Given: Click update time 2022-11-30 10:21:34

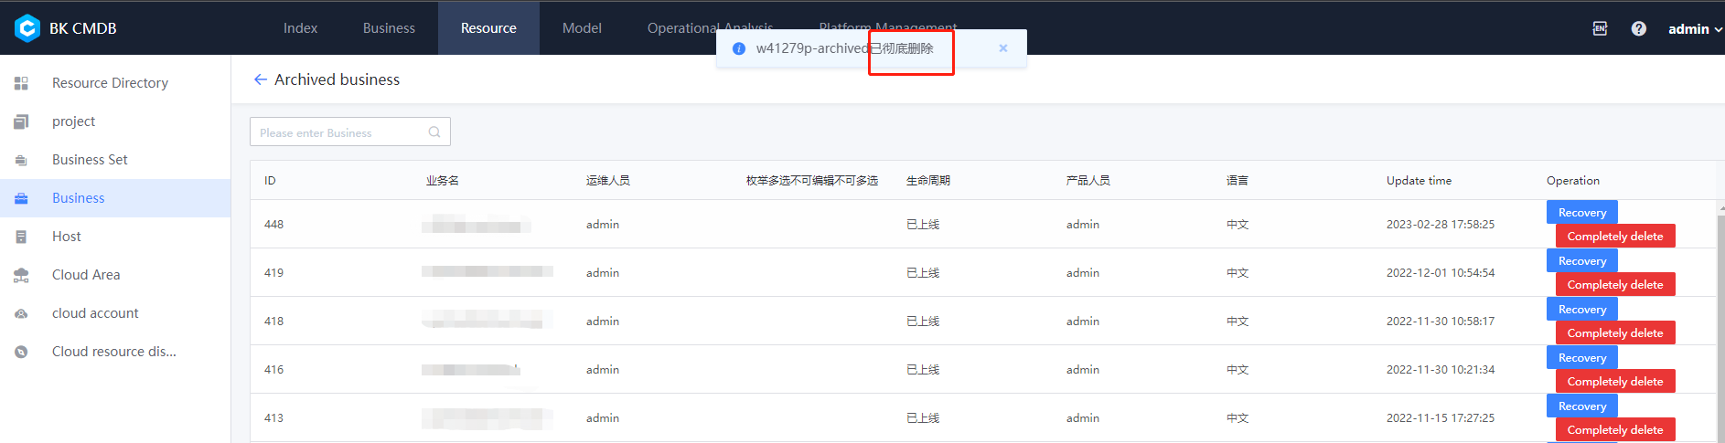Looking at the screenshot, I should [x=1441, y=369].
